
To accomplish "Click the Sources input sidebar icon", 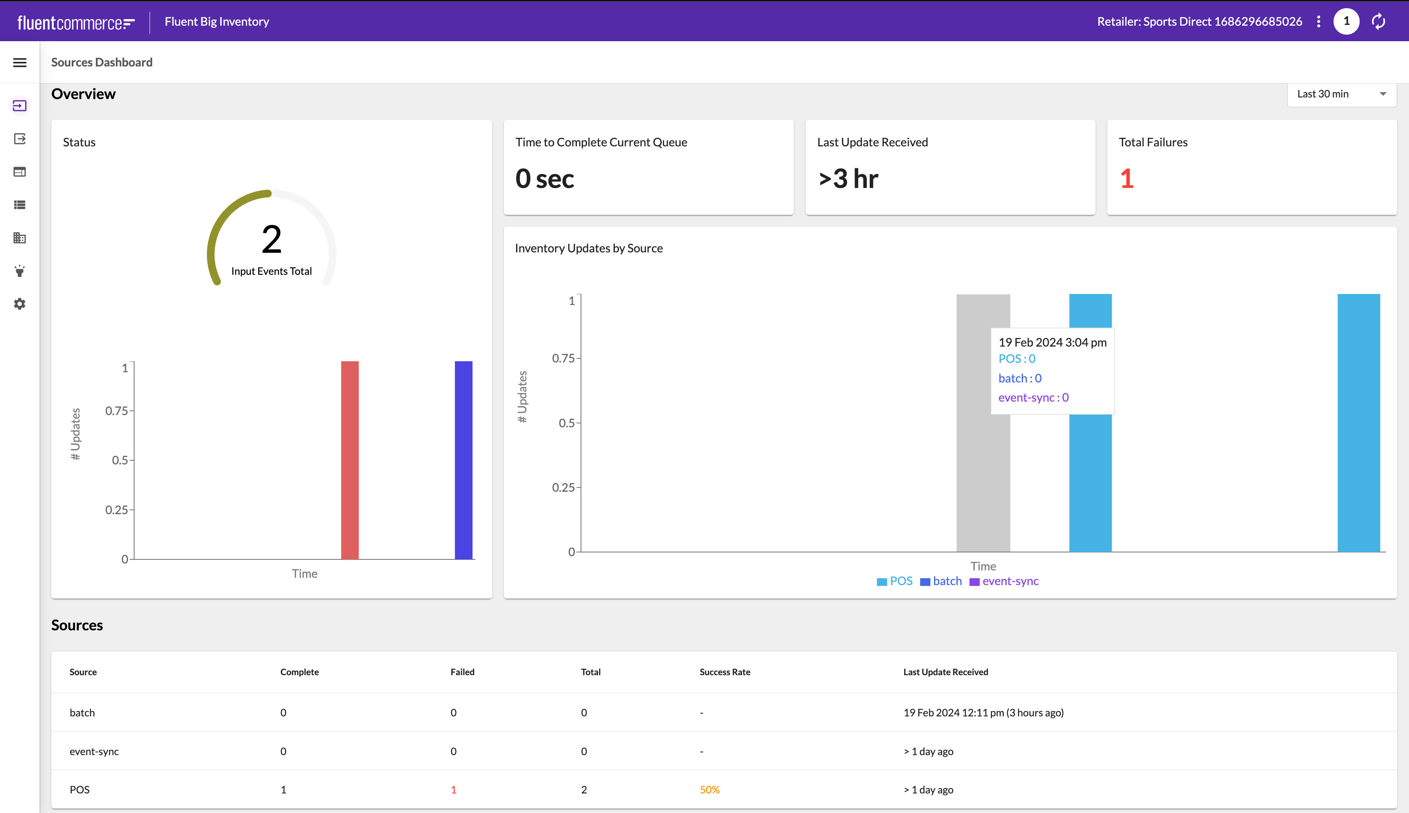I will pos(20,106).
